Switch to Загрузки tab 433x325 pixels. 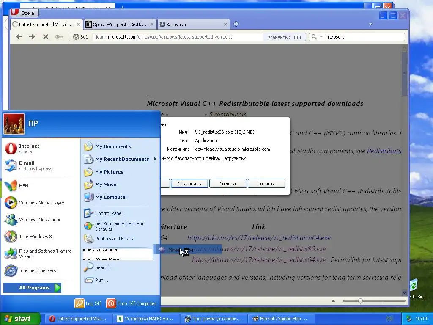pyautogui.click(x=193, y=24)
